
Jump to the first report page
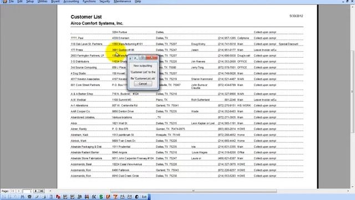point(13,191)
